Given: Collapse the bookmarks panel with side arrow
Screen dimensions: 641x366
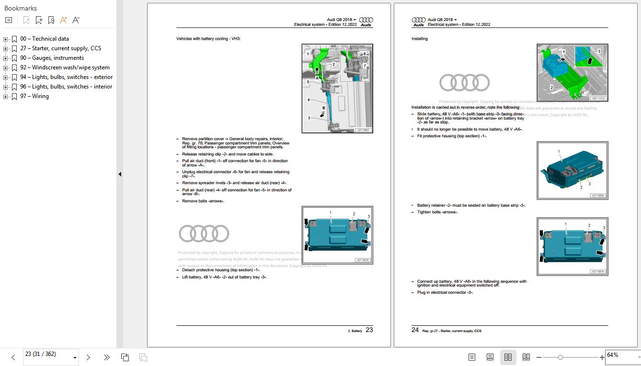Looking at the screenshot, I should pyautogui.click(x=120, y=175).
